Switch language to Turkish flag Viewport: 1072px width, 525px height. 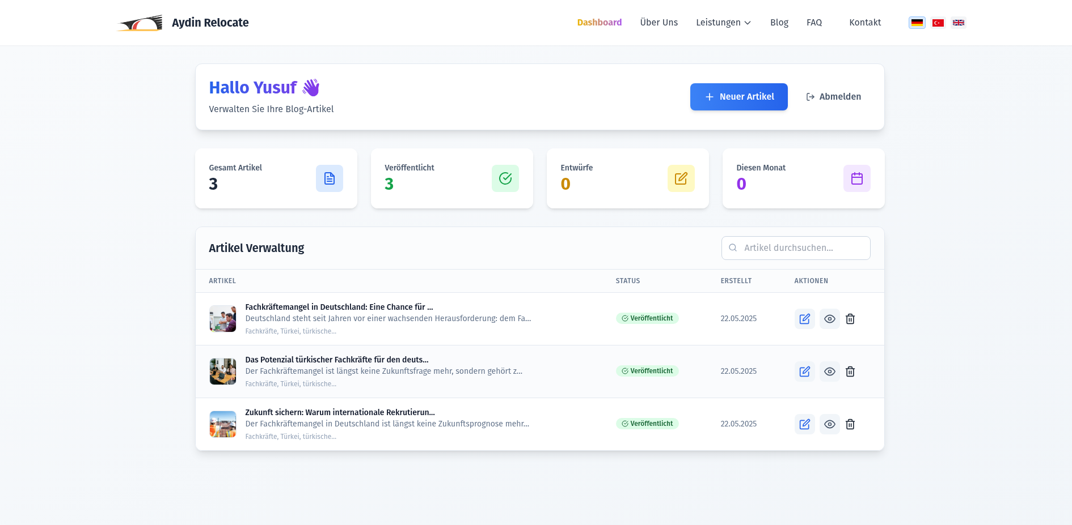point(938,23)
